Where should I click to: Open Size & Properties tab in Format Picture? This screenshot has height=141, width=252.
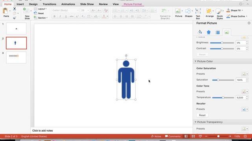[x=218, y=32]
